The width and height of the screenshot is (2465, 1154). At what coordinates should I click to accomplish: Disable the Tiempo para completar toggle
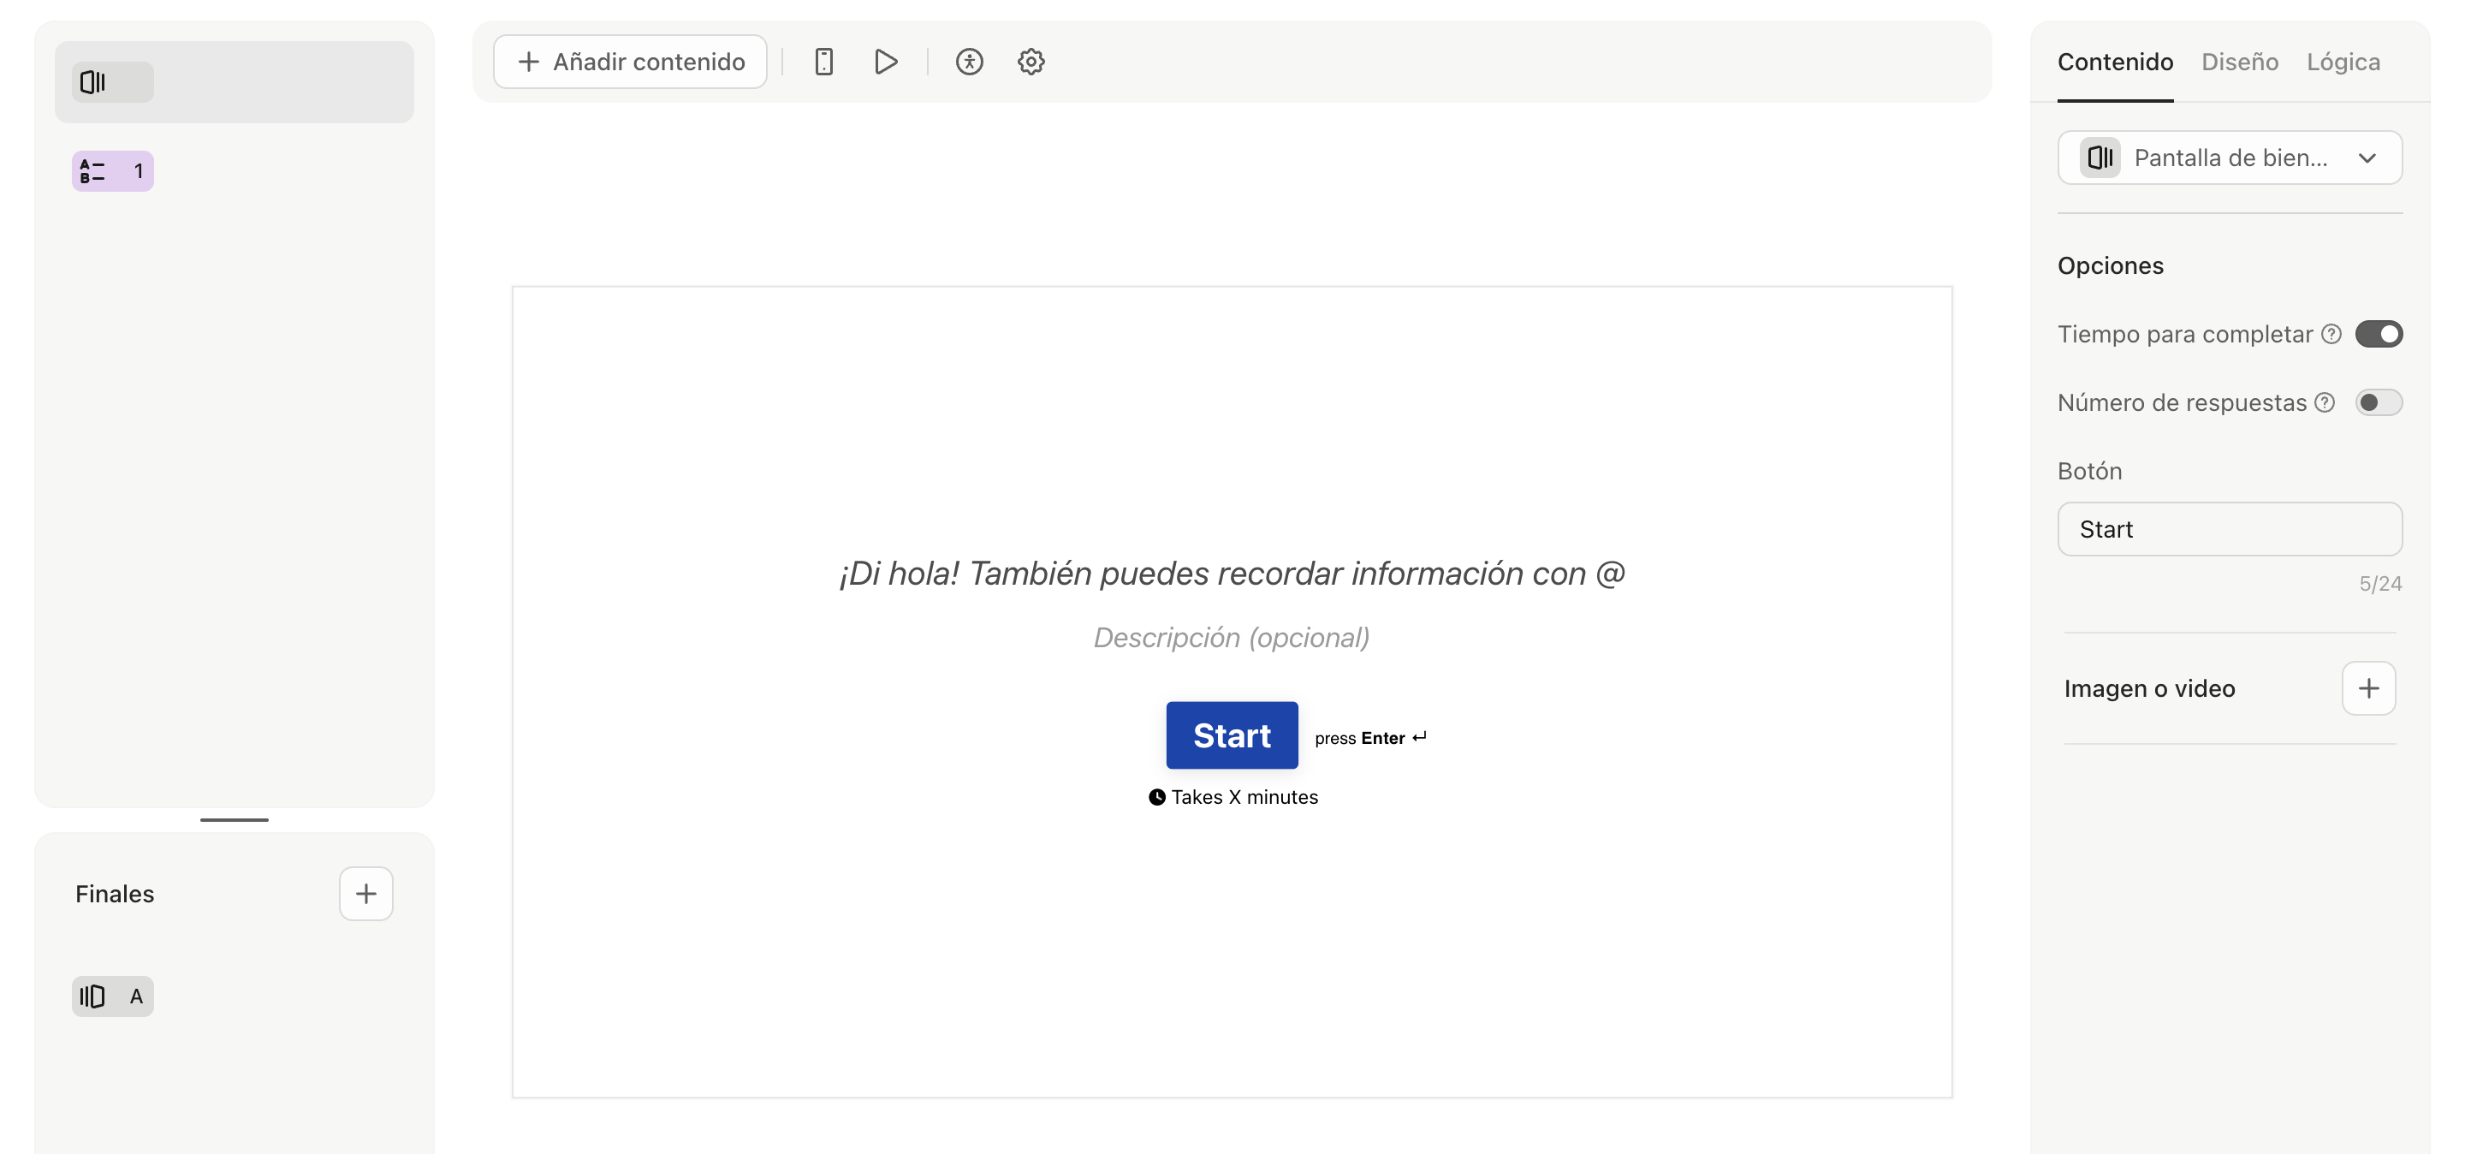(2378, 334)
